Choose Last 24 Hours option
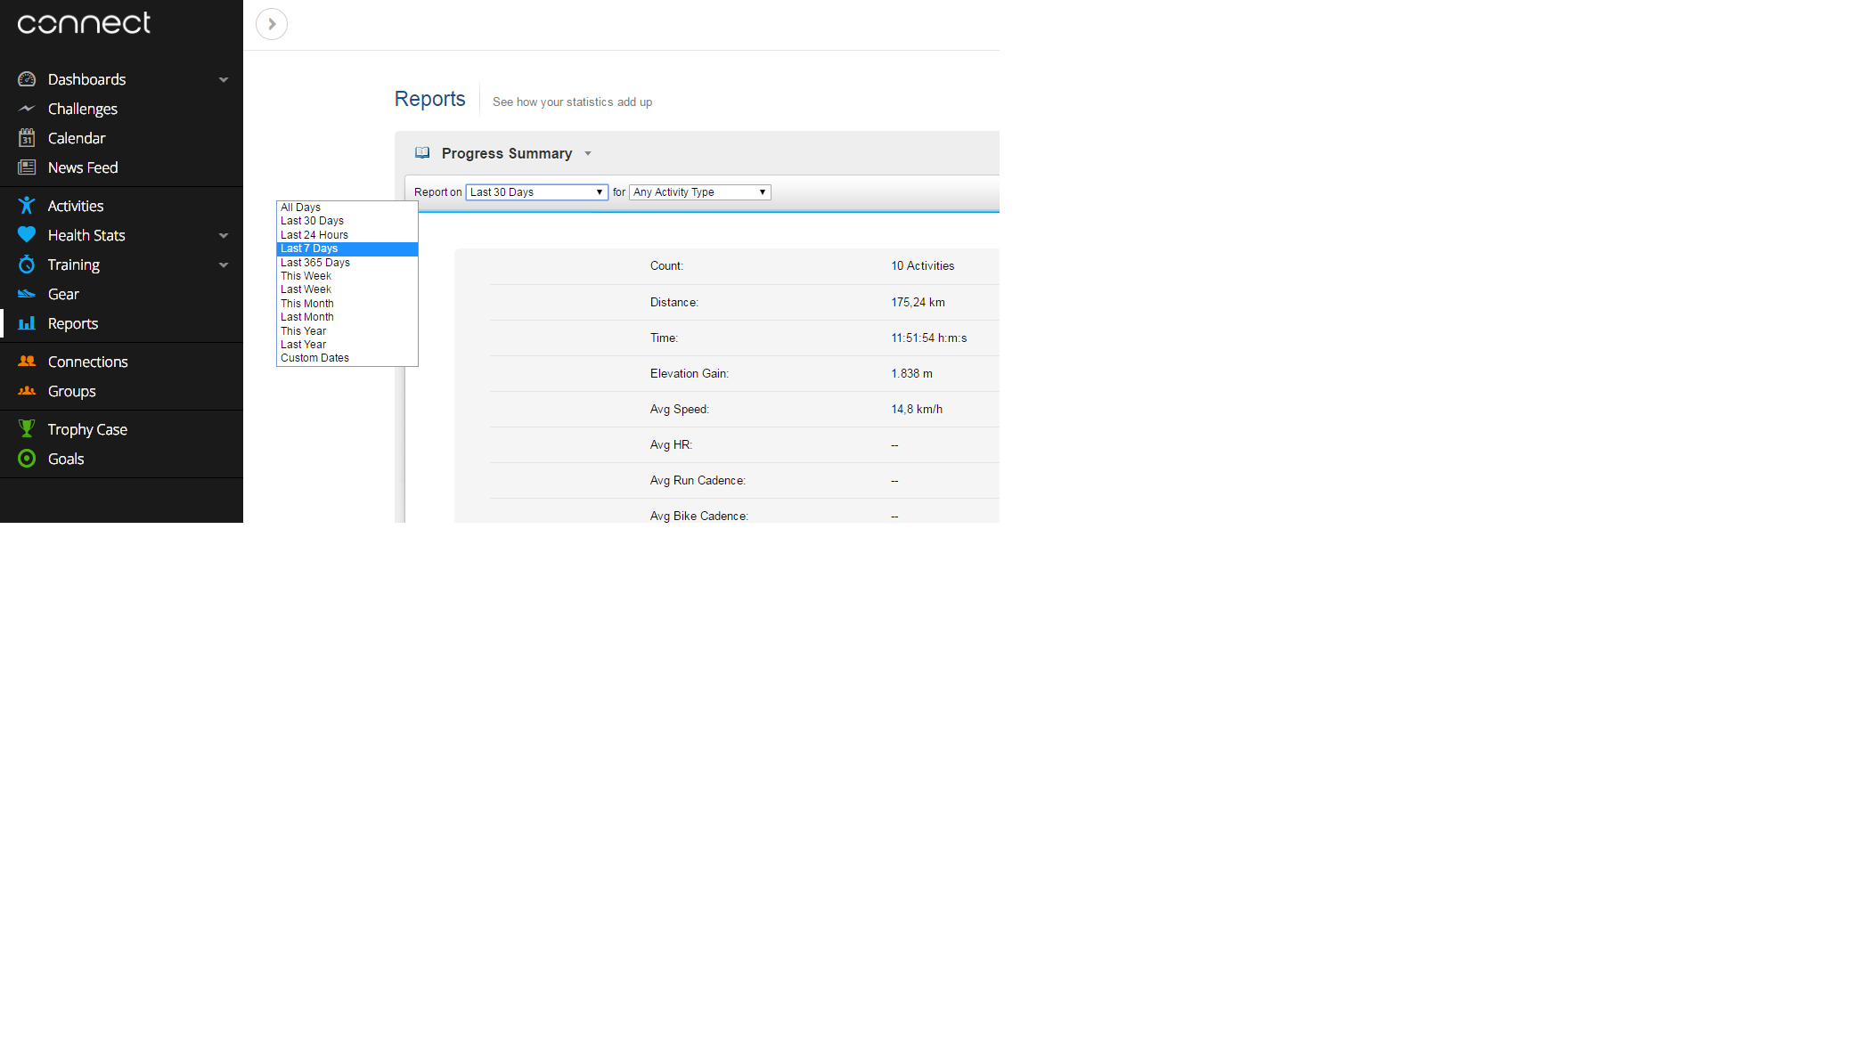The height and width of the screenshot is (1042, 1853). click(x=347, y=235)
